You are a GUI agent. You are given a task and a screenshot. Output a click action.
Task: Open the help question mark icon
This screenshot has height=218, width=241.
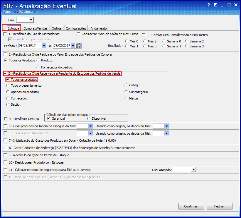coord(208,5)
